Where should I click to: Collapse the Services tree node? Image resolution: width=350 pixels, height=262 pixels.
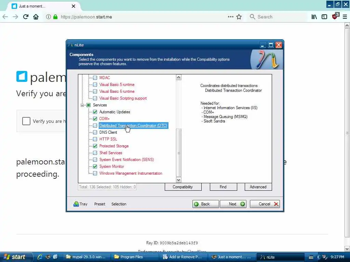tap(82, 105)
